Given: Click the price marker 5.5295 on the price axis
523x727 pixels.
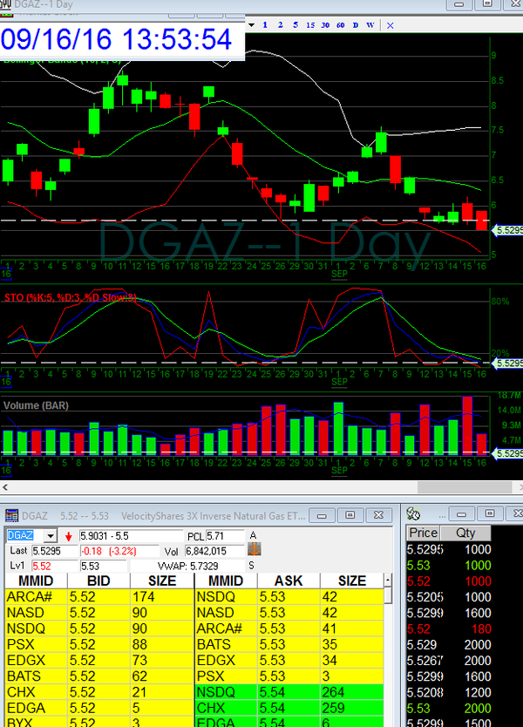Looking at the screenshot, I should 508,230.
